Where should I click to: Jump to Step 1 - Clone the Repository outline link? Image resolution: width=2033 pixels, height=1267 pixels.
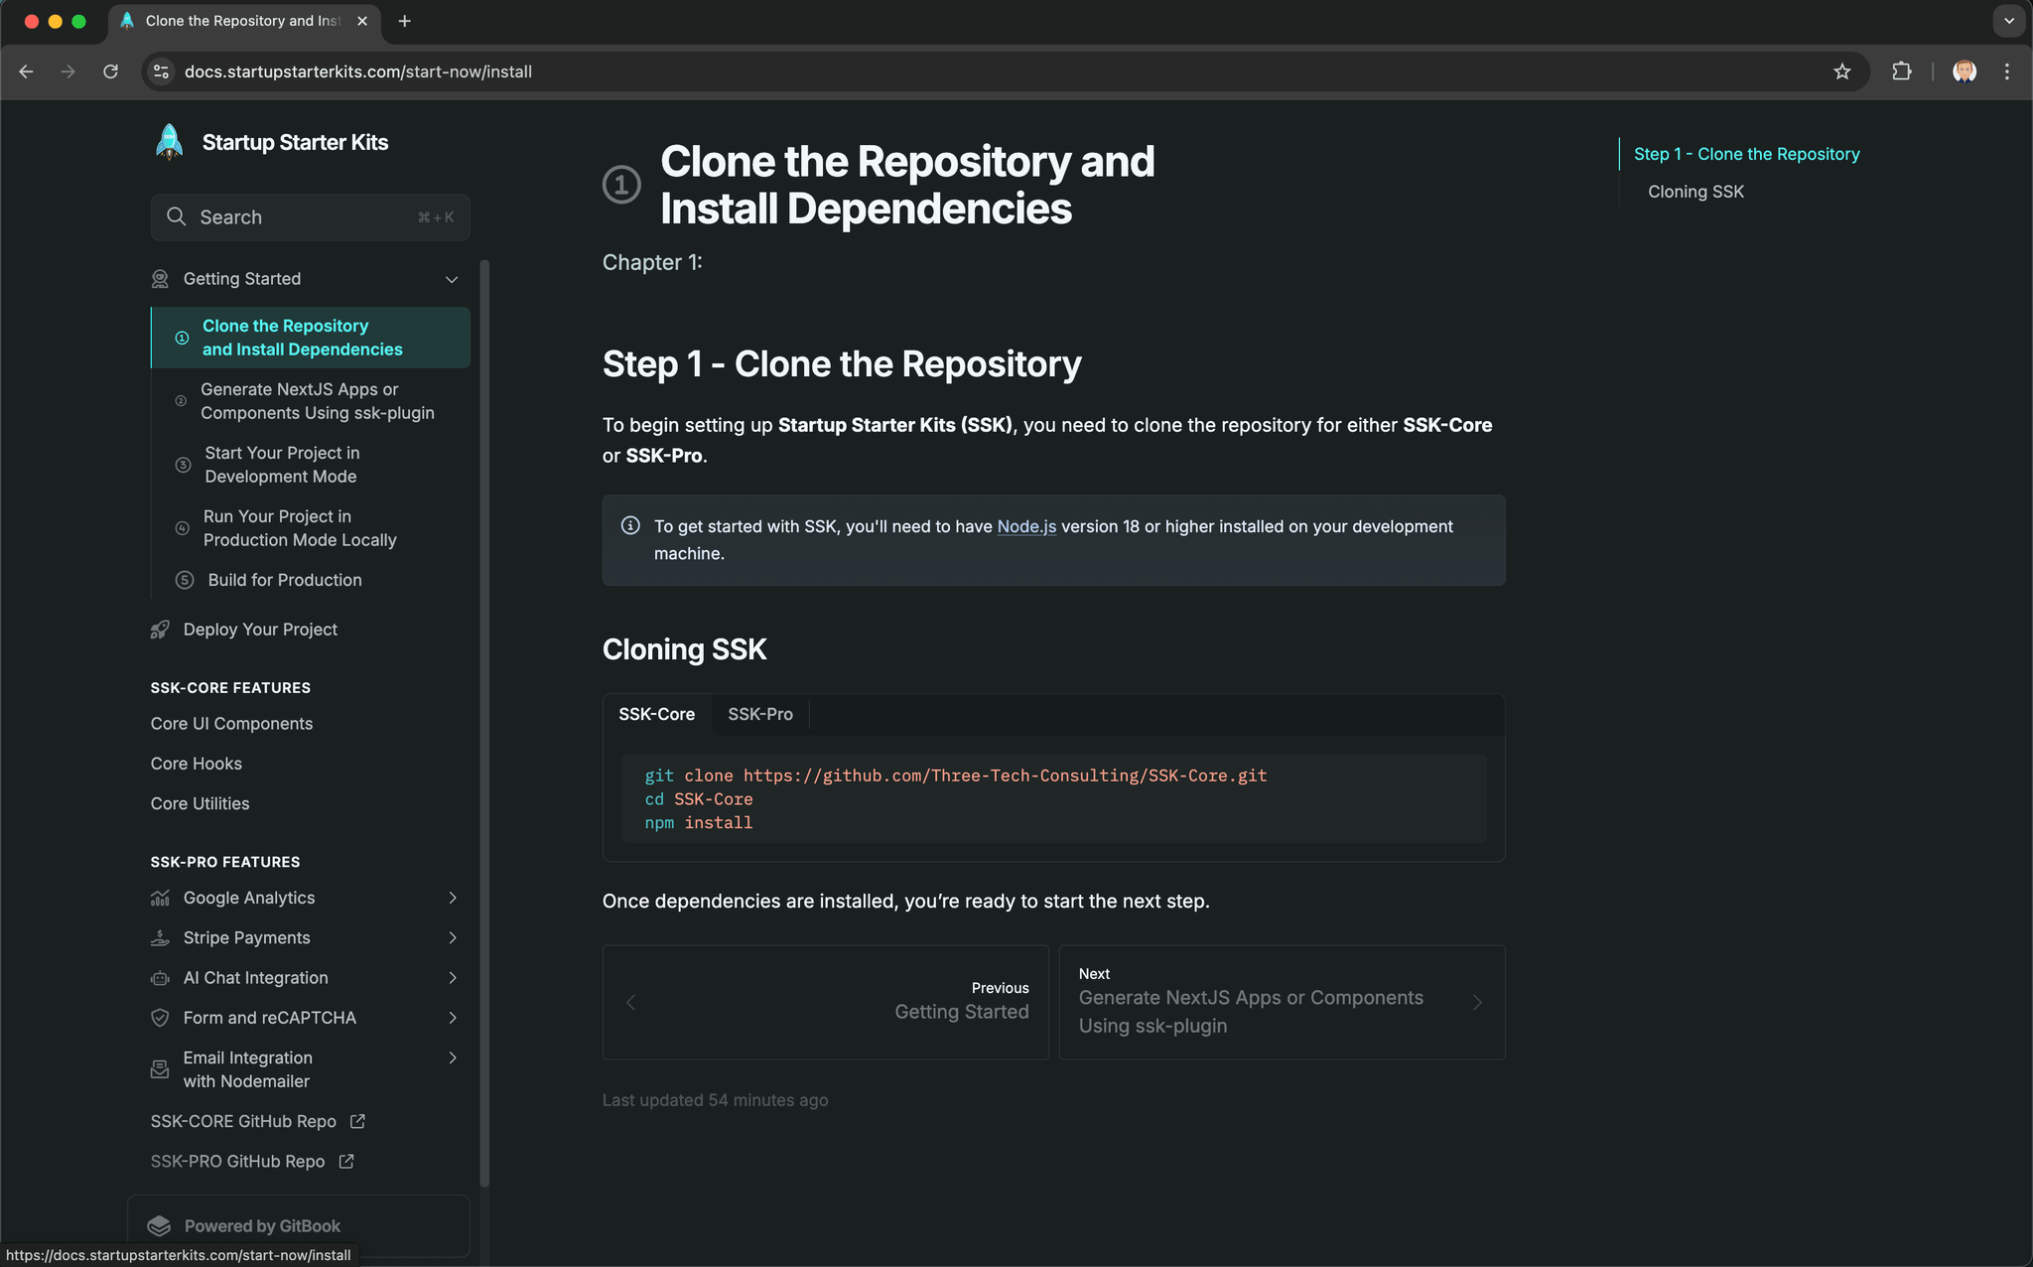1746,154
